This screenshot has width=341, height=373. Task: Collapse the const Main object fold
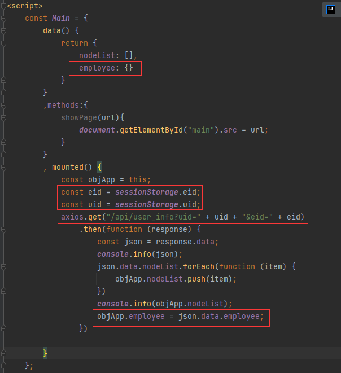pos(3,19)
